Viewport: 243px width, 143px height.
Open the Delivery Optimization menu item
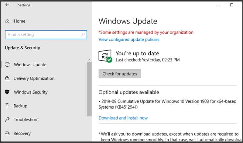34,78
